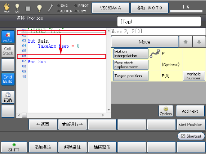
Task: Click the speed percentage bar
Action: point(186,11)
